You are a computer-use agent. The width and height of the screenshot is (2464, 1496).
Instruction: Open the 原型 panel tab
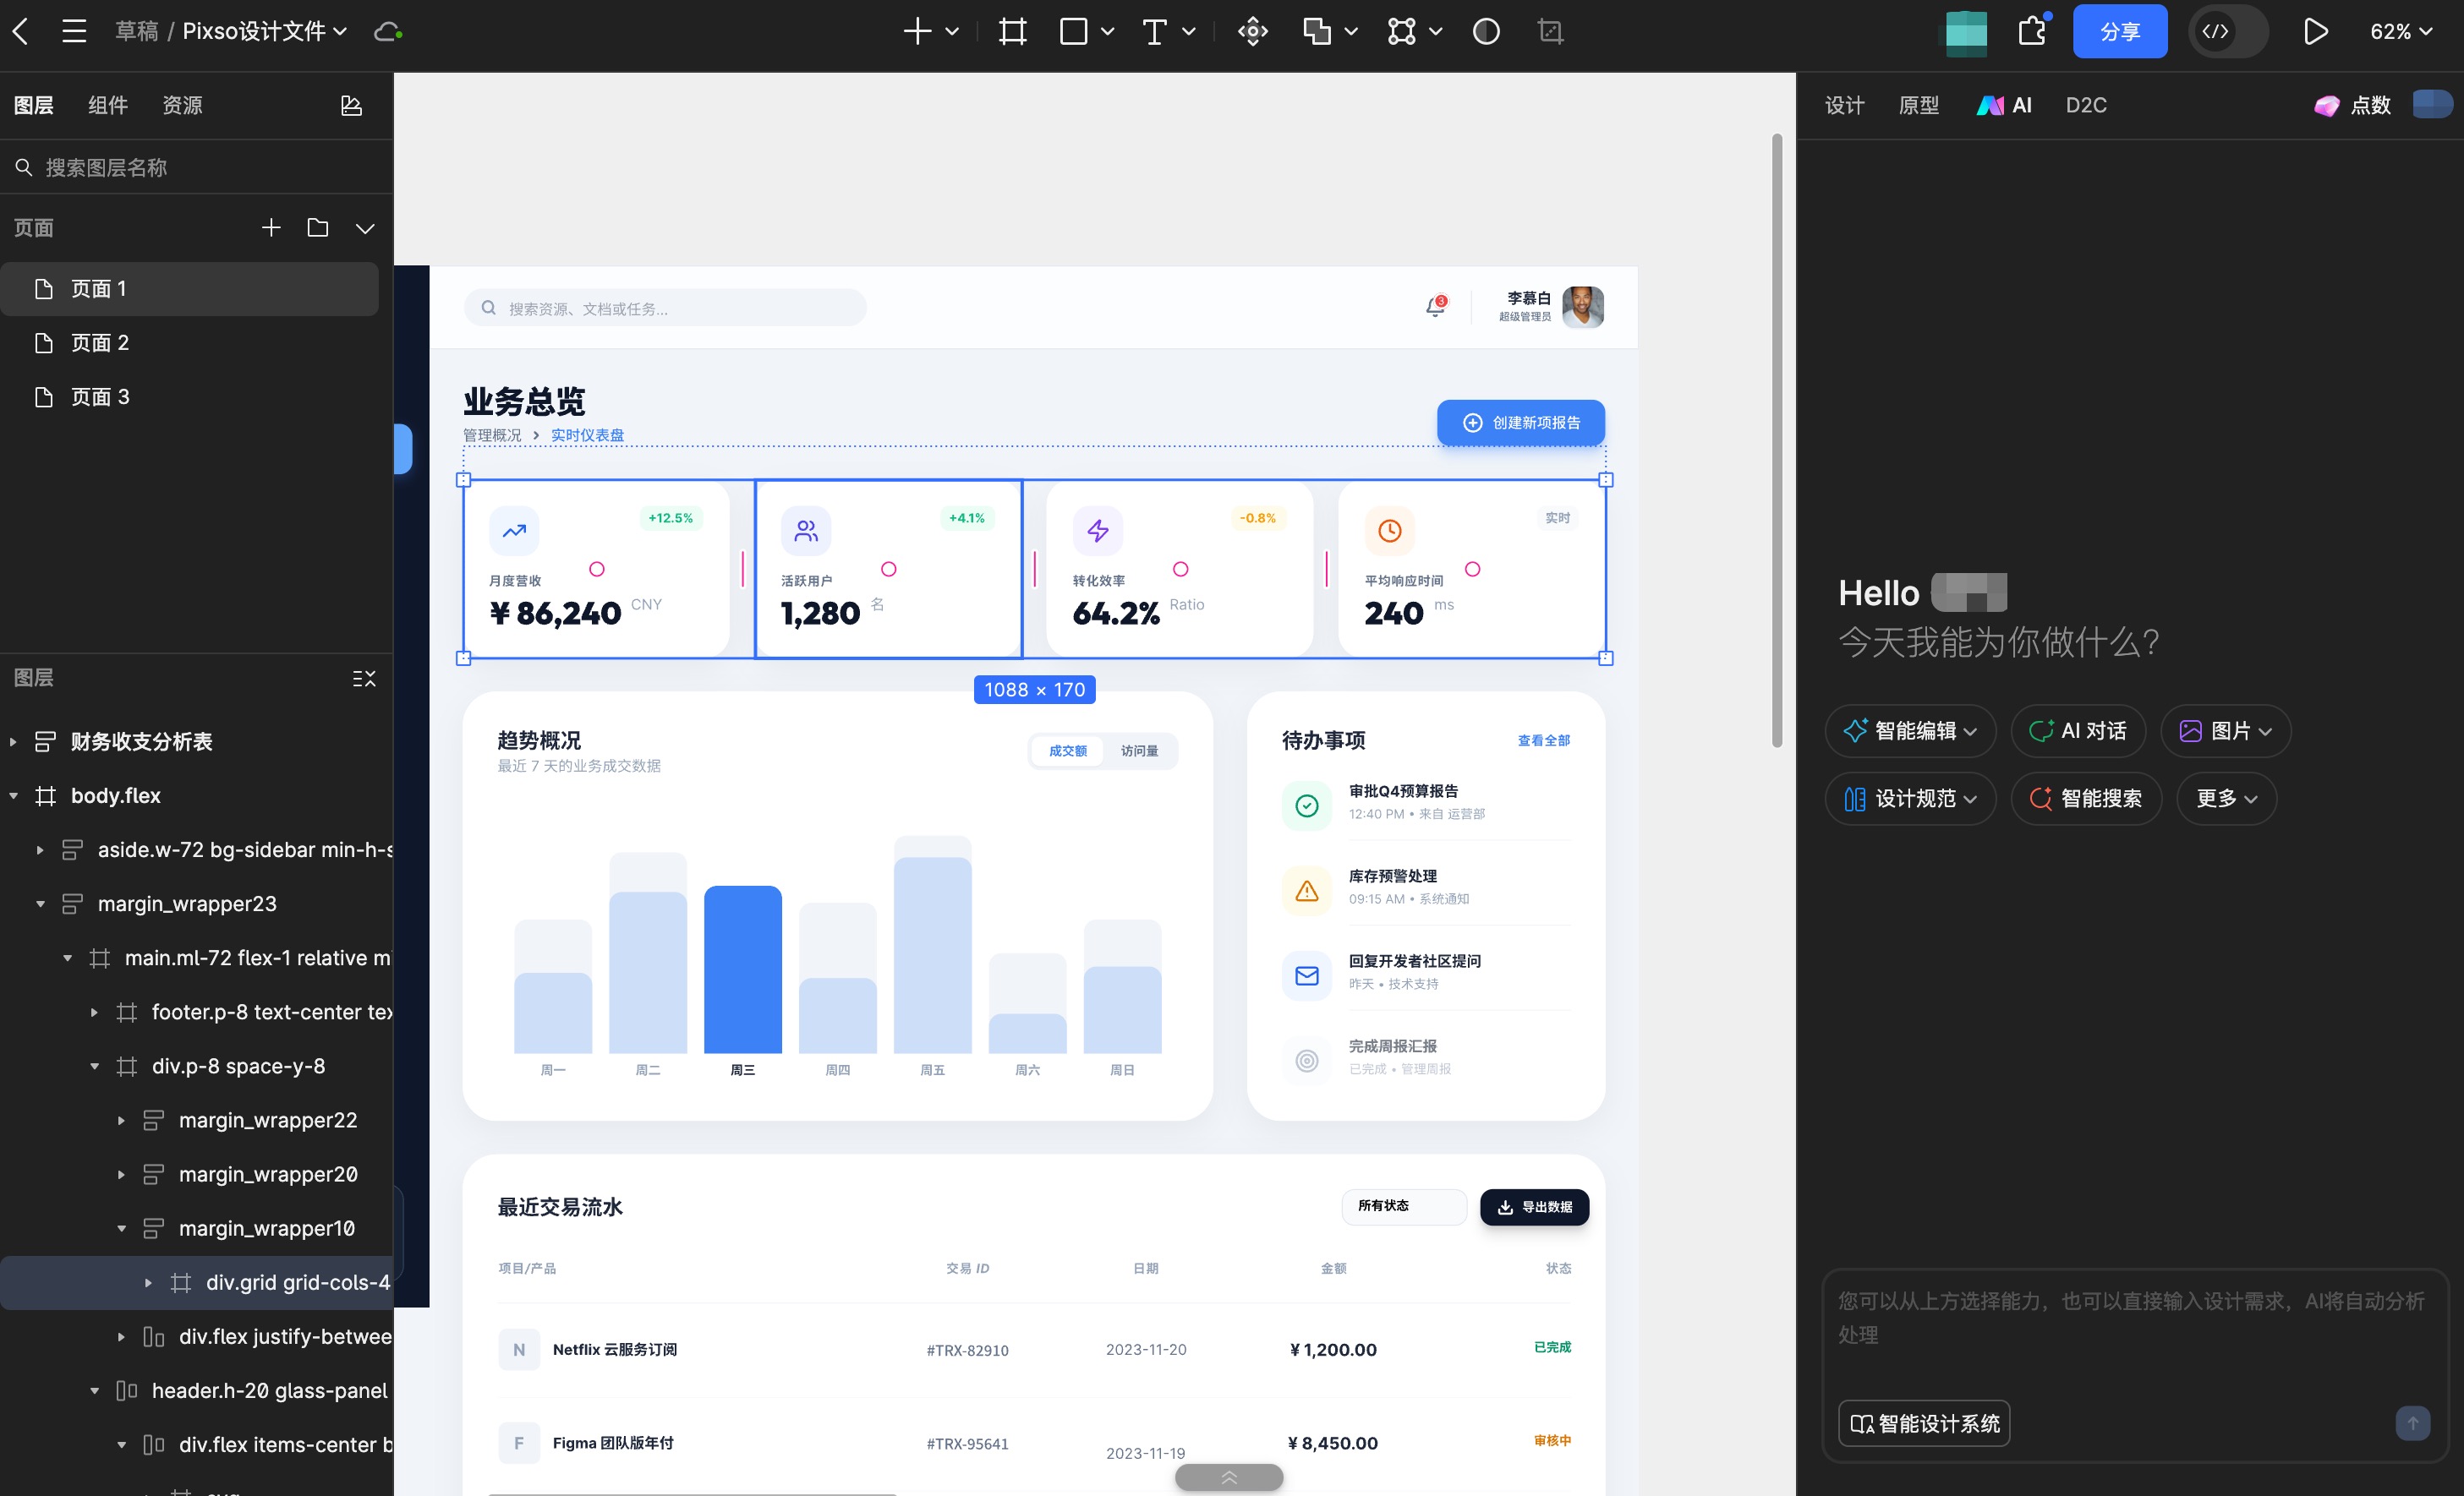point(1918,105)
